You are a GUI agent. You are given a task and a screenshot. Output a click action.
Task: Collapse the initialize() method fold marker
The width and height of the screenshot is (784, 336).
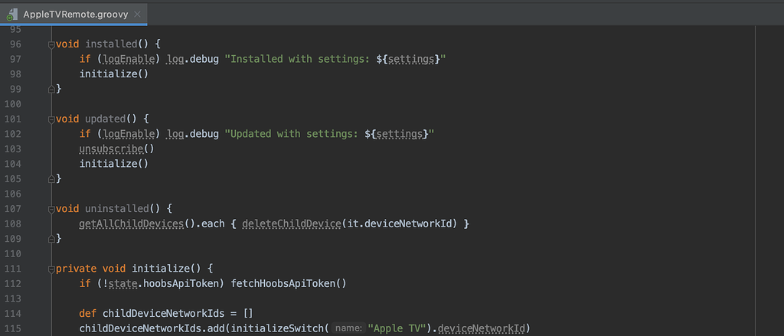pos(51,269)
